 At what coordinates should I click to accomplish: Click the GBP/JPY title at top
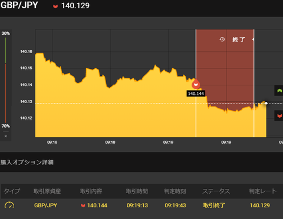pyautogui.click(x=19, y=5)
